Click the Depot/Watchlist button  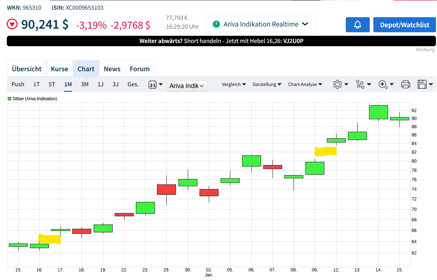click(404, 25)
